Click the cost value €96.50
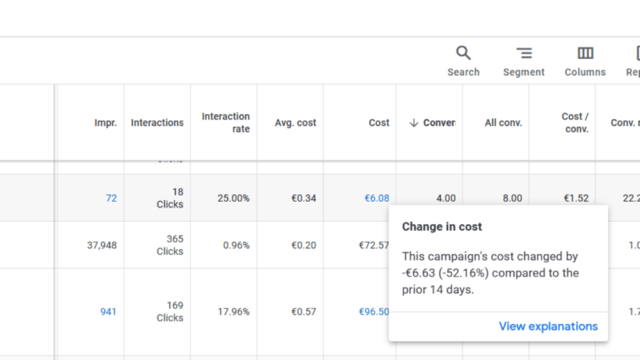The width and height of the screenshot is (640, 360). (x=374, y=312)
